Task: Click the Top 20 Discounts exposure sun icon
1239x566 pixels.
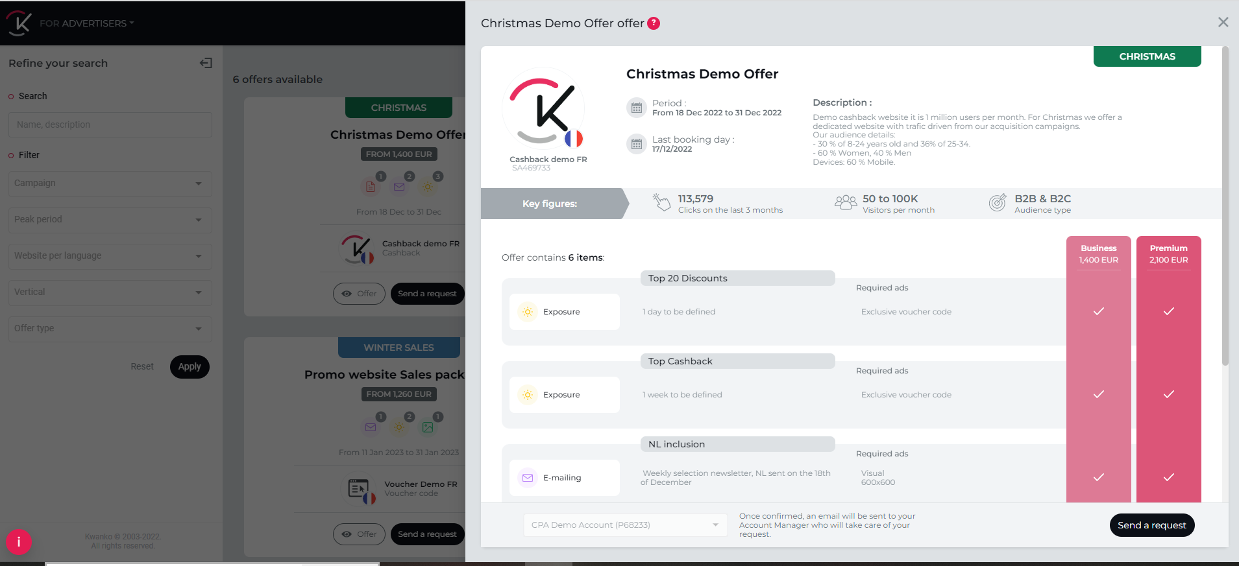Action: [528, 312]
